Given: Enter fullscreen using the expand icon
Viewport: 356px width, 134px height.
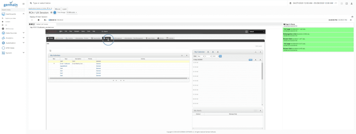Looking at the screenshot, I should 342,3.
